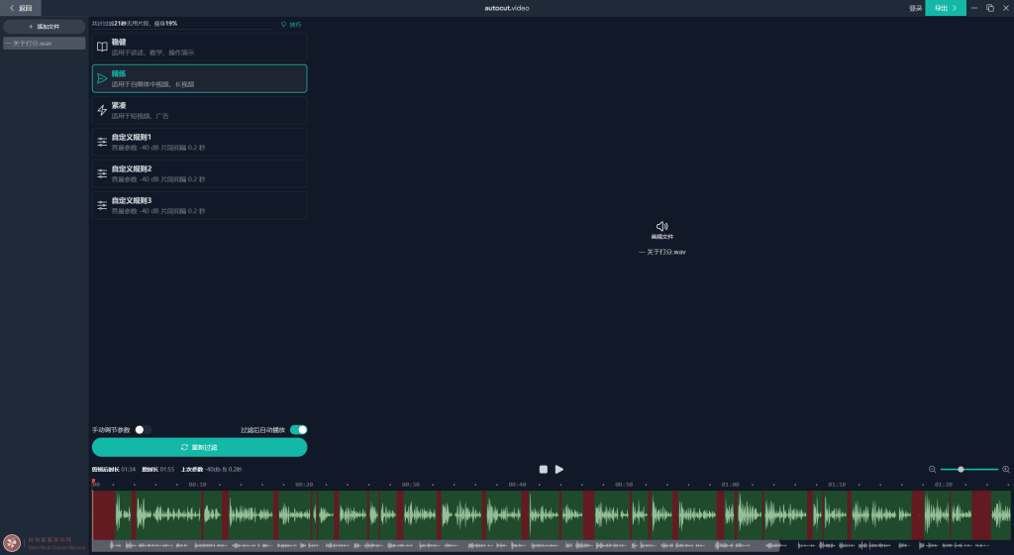Select the 稳健 preset book icon
This screenshot has height=555, width=1014.
pos(102,47)
